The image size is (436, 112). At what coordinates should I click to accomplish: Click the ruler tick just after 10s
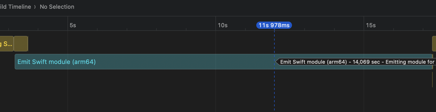(245, 29)
